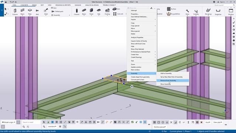The height and width of the screenshot is (133, 236).
Task: Select the concrete Slab tool
Action: pos(99,11)
